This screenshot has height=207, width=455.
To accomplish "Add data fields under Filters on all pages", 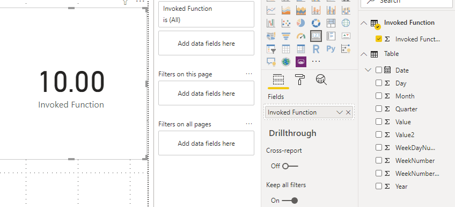I will point(207,144).
